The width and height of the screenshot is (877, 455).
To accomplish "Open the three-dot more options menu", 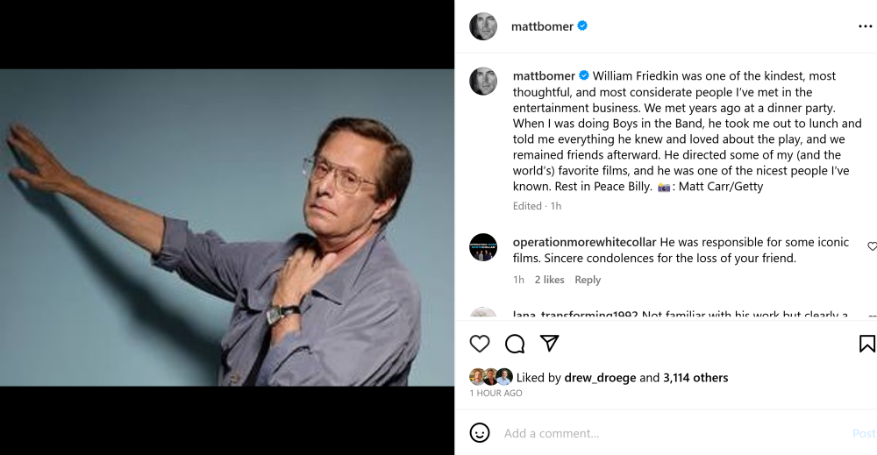I will [x=865, y=26].
